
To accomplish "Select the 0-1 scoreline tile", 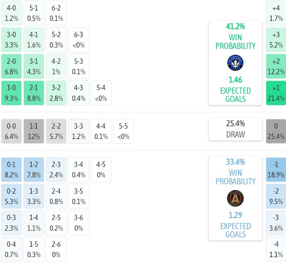I will click(11, 169).
